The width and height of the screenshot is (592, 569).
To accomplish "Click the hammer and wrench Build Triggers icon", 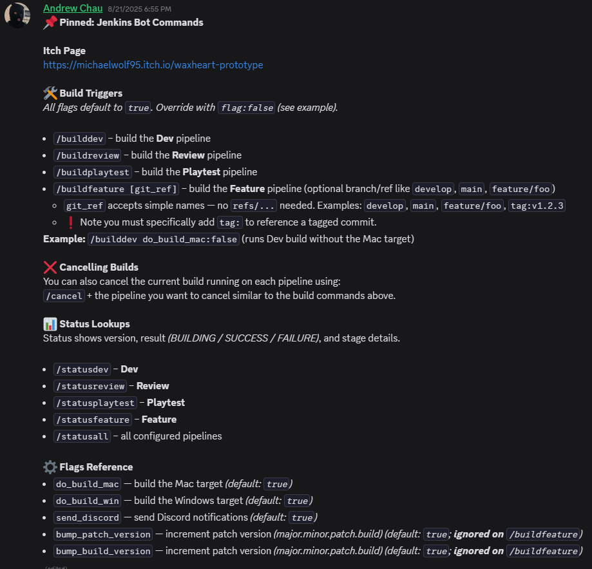I will (50, 93).
